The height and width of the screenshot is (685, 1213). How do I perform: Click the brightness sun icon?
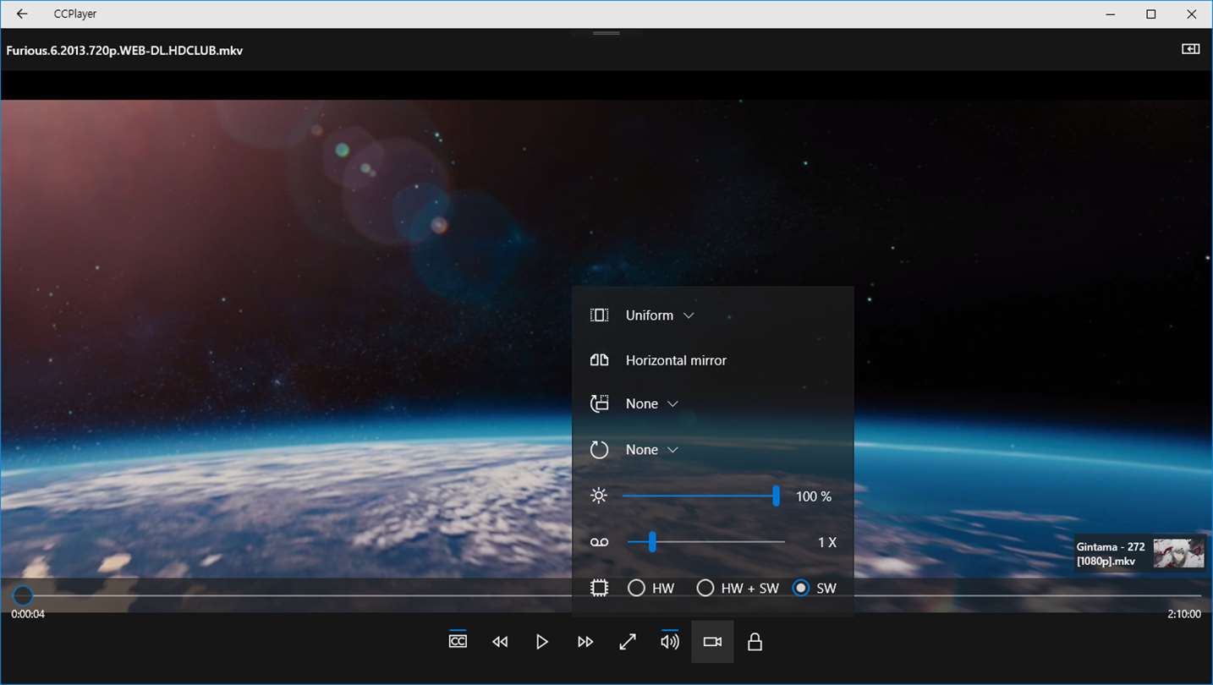coord(599,496)
